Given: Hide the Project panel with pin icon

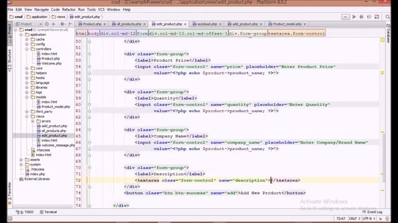Looking at the screenshot, I should point(70,24).
